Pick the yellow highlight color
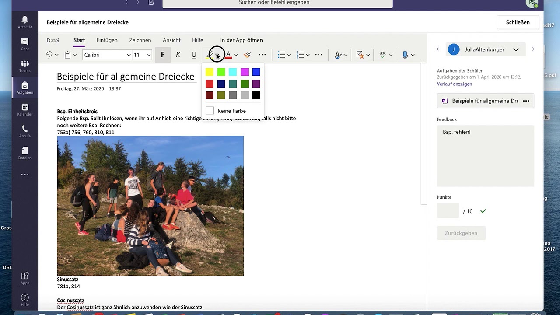 point(210,72)
